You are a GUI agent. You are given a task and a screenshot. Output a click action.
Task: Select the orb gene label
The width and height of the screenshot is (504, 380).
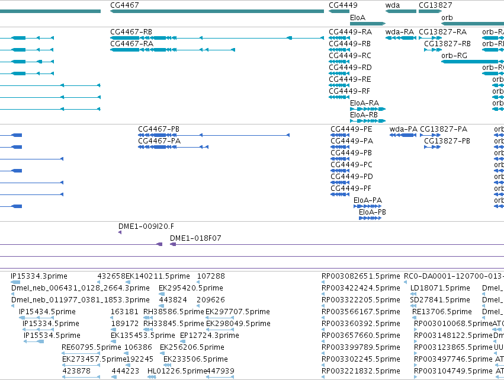pos(447,18)
